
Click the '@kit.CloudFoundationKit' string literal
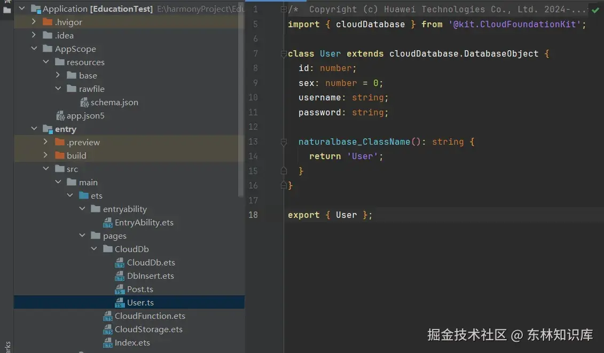point(514,24)
